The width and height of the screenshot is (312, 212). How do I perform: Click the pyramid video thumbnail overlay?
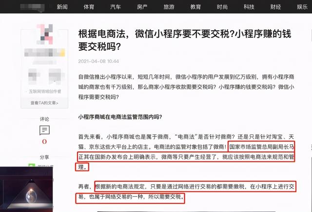tap(26, 189)
